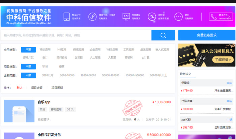Click the ¥1750.00 deal amount
Image resolution: width=236 pixels, height=139 pixels.
click(x=187, y=91)
